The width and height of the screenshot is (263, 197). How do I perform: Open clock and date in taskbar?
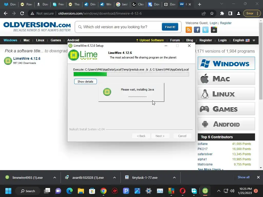[x=245, y=191]
